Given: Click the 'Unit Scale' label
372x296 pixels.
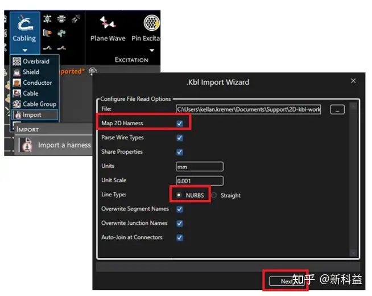Looking at the screenshot, I should tap(114, 180).
